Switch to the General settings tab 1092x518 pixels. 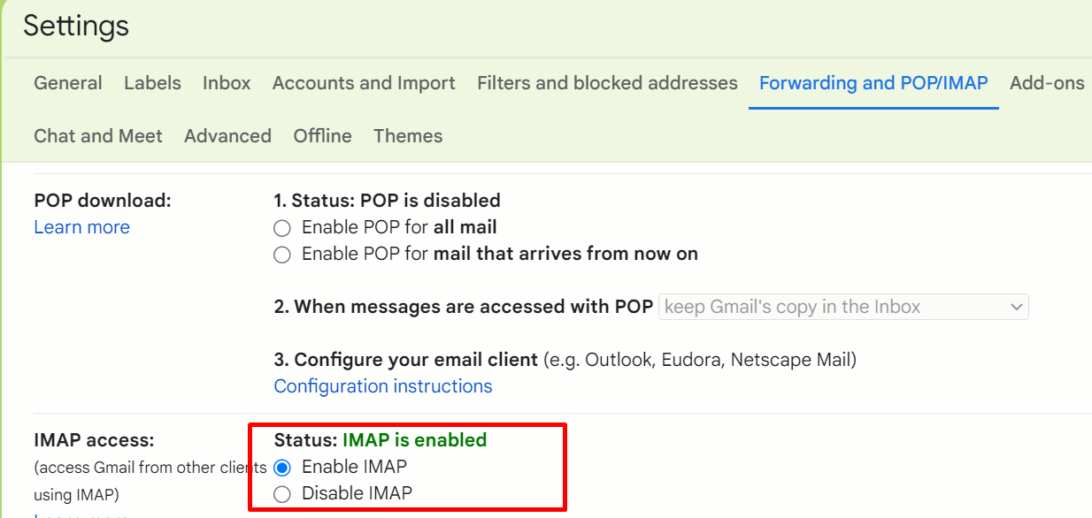[68, 82]
